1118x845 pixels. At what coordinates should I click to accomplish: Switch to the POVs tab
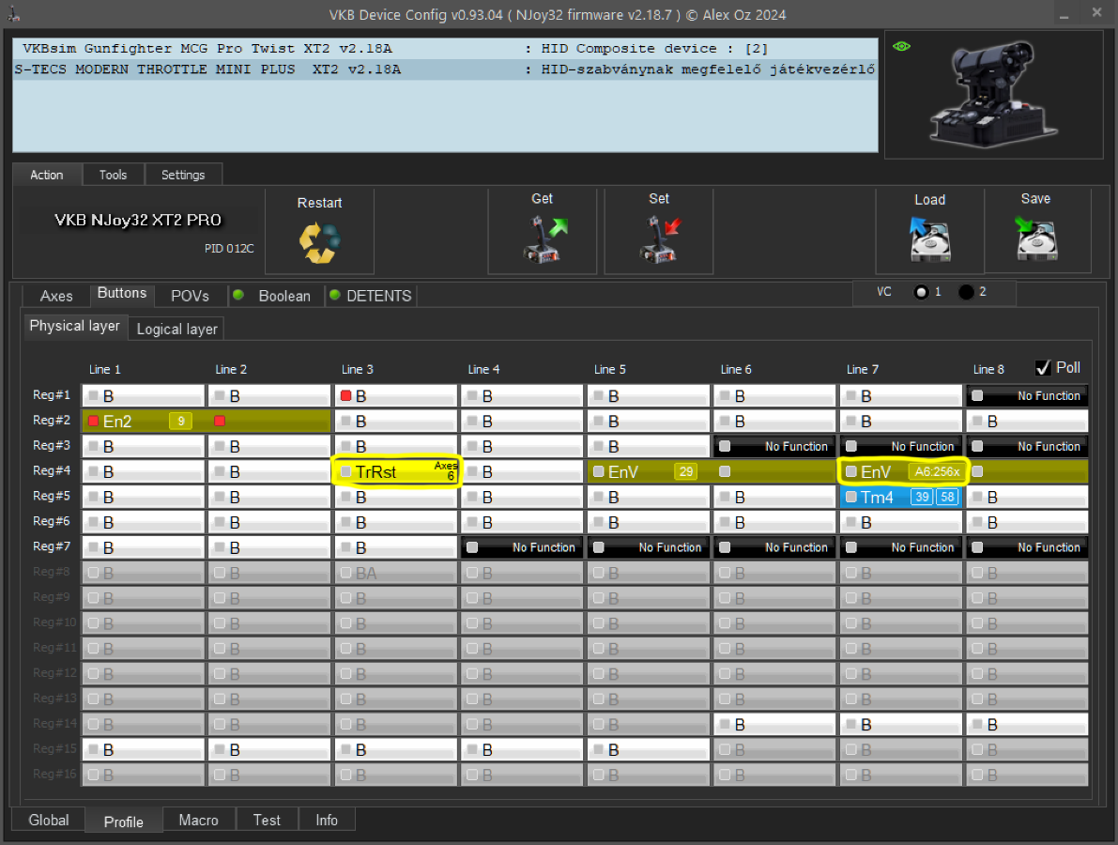tap(191, 296)
